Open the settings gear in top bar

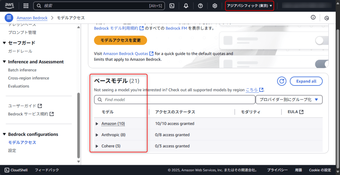(215, 6)
